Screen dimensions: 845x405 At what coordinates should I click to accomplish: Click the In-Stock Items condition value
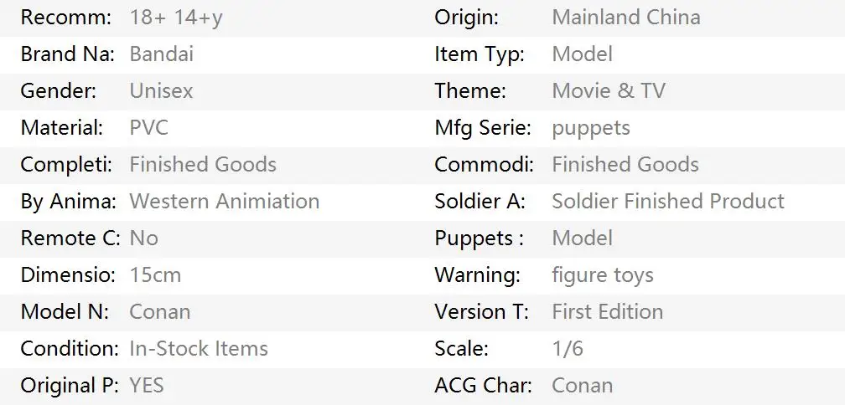pyautogui.click(x=199, y=349)
